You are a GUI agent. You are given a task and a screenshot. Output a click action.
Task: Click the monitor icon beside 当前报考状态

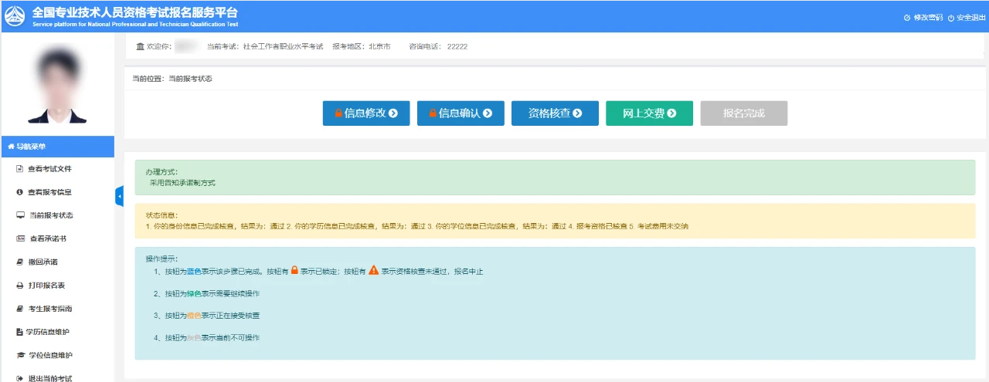pos(20,215)
